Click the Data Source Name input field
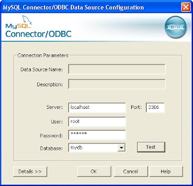Image resolution: width=193 pixels, height=186 pixels. pos(117,69)
